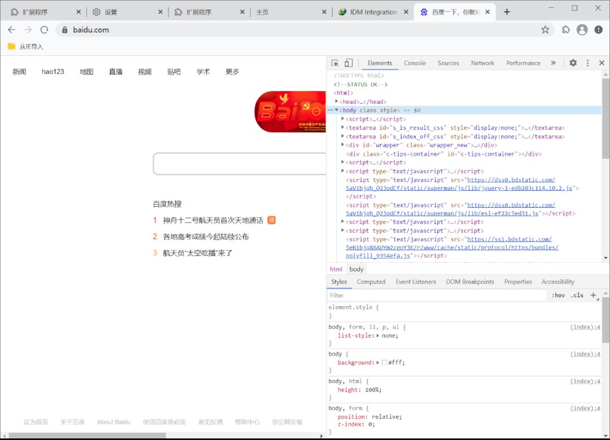Open the Computed styles tab

coord(371,282)
